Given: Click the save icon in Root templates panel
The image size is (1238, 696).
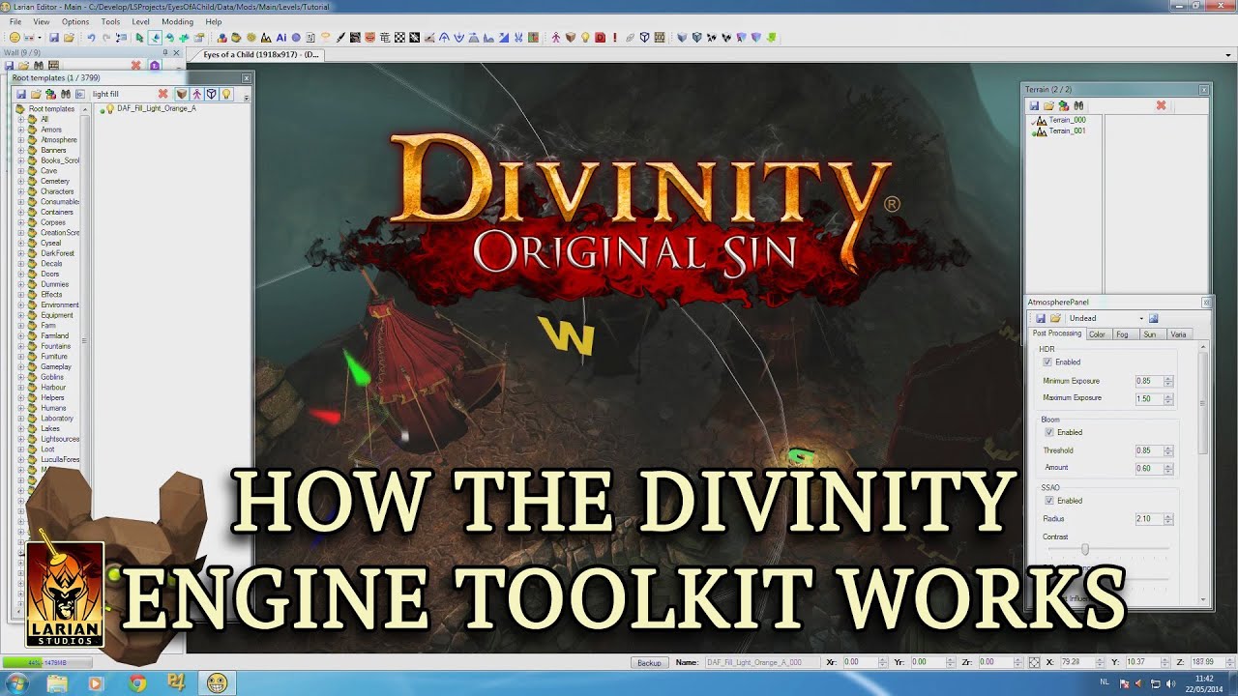Looking at the screenshot, I should coord(21,94).
